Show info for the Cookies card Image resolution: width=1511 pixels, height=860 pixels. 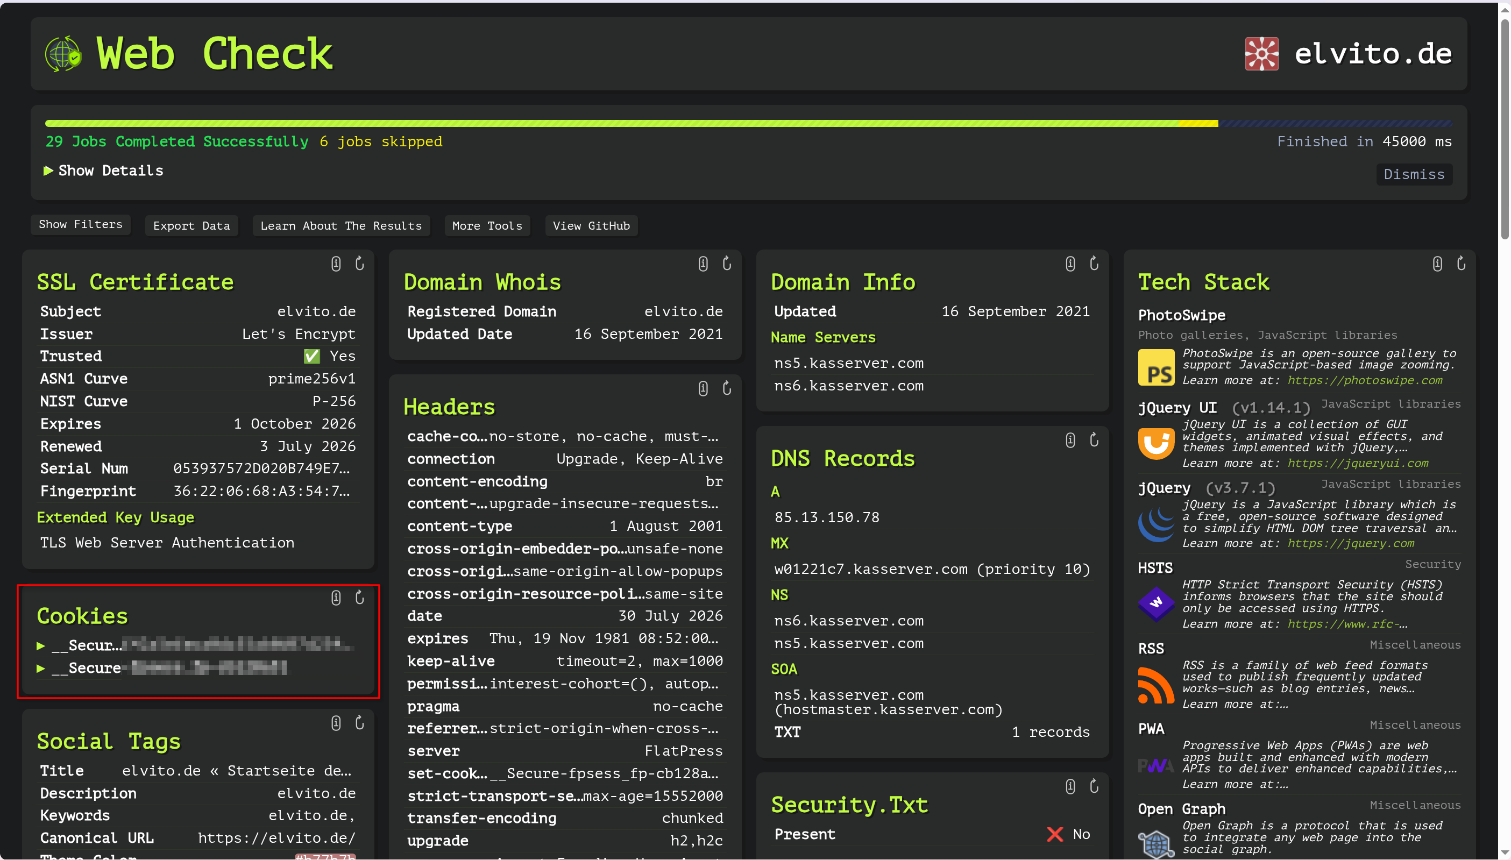click(x=336, y=598)
